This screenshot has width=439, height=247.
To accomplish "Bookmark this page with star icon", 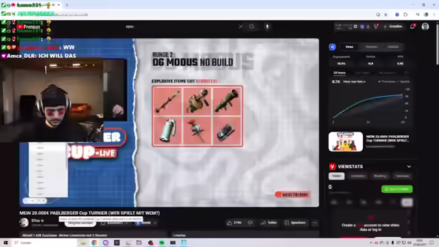I will coord(385,14).
